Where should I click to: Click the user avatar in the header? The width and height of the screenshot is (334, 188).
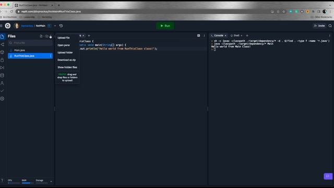coord(16,26)
